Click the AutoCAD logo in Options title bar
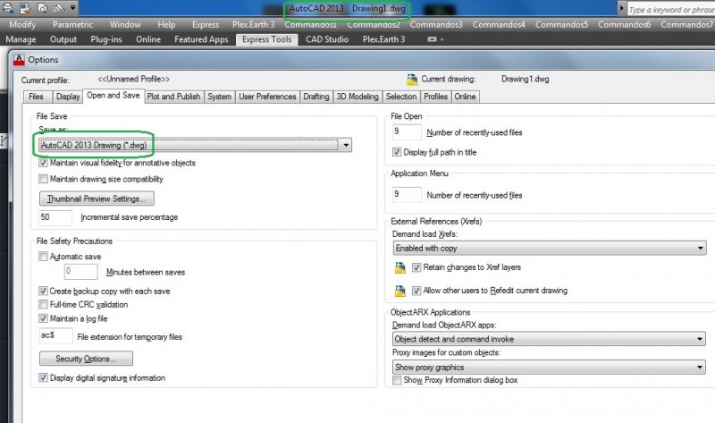Viewport: 715px width, 423px height. pos(19,60)
